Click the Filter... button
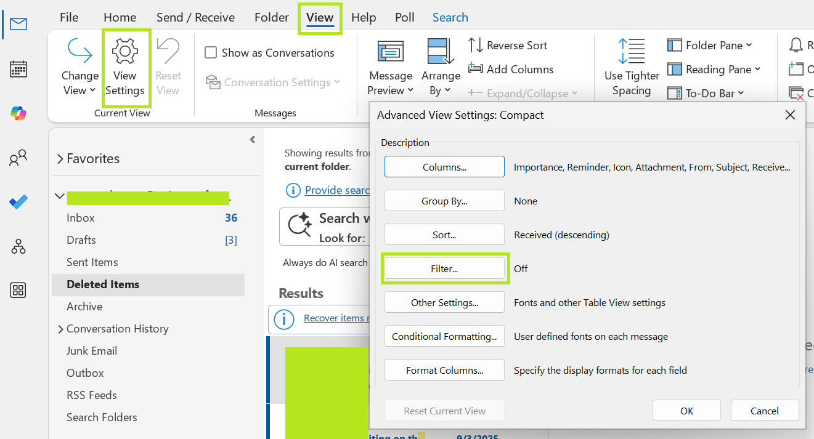 pyautogui.click(x=444, y=268)
